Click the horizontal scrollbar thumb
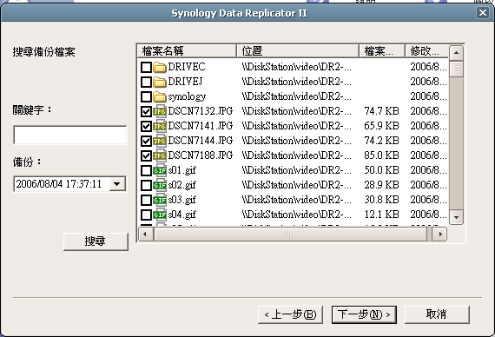 click(x=290, y=235)
